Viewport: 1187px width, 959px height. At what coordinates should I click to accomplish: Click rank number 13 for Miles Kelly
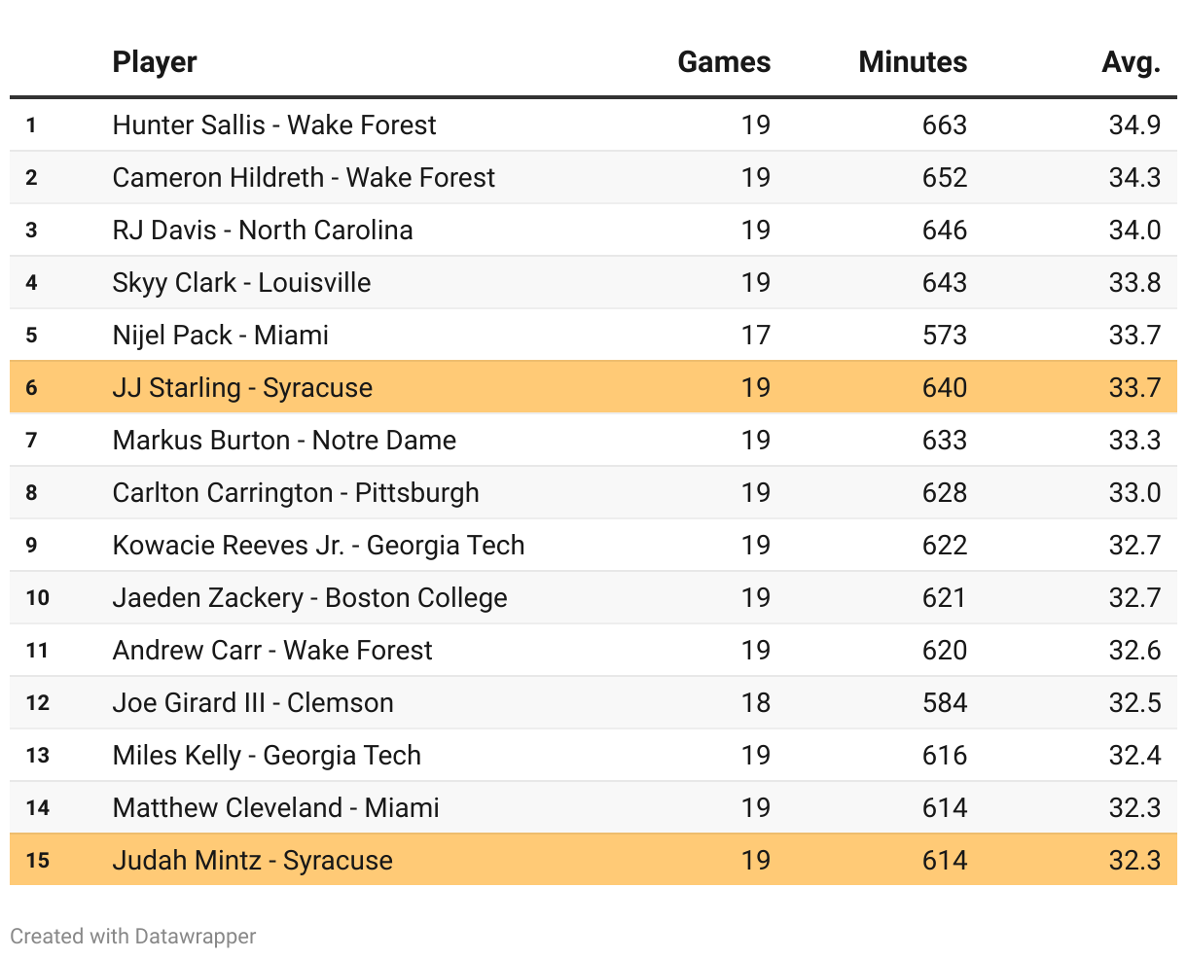[x=37, y=755]
